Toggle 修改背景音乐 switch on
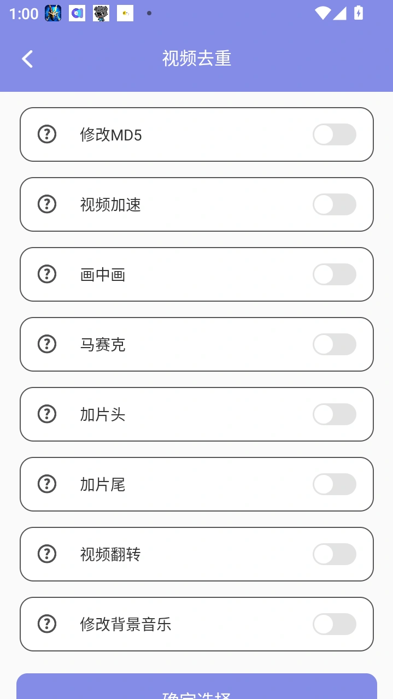 pos(334,624)
